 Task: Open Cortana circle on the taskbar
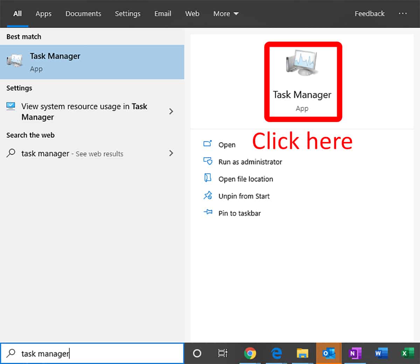(197, 354)
